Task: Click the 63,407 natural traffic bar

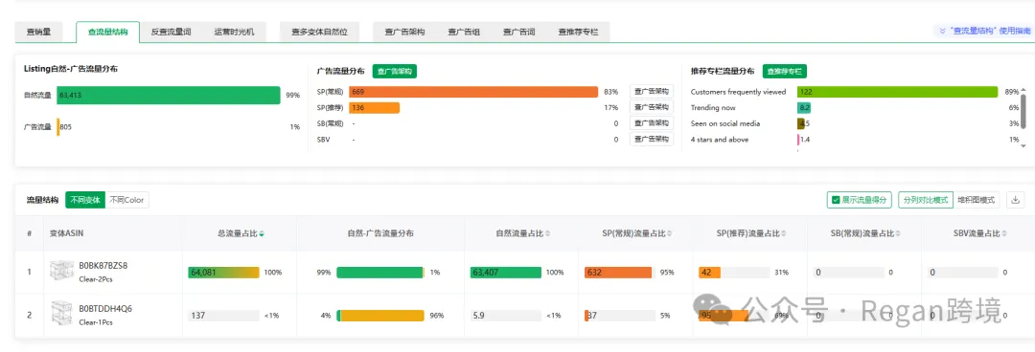Action: click(506, 273)
